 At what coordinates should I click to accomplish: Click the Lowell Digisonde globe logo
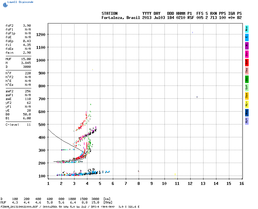[x=5, y=5]
